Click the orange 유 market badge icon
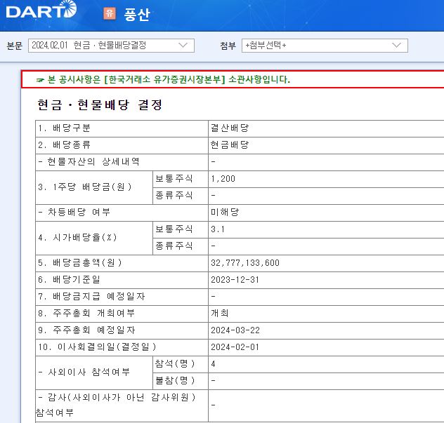 pos(110,13)
